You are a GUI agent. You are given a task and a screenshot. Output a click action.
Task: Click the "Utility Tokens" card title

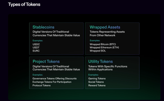[x=100, y=61]
